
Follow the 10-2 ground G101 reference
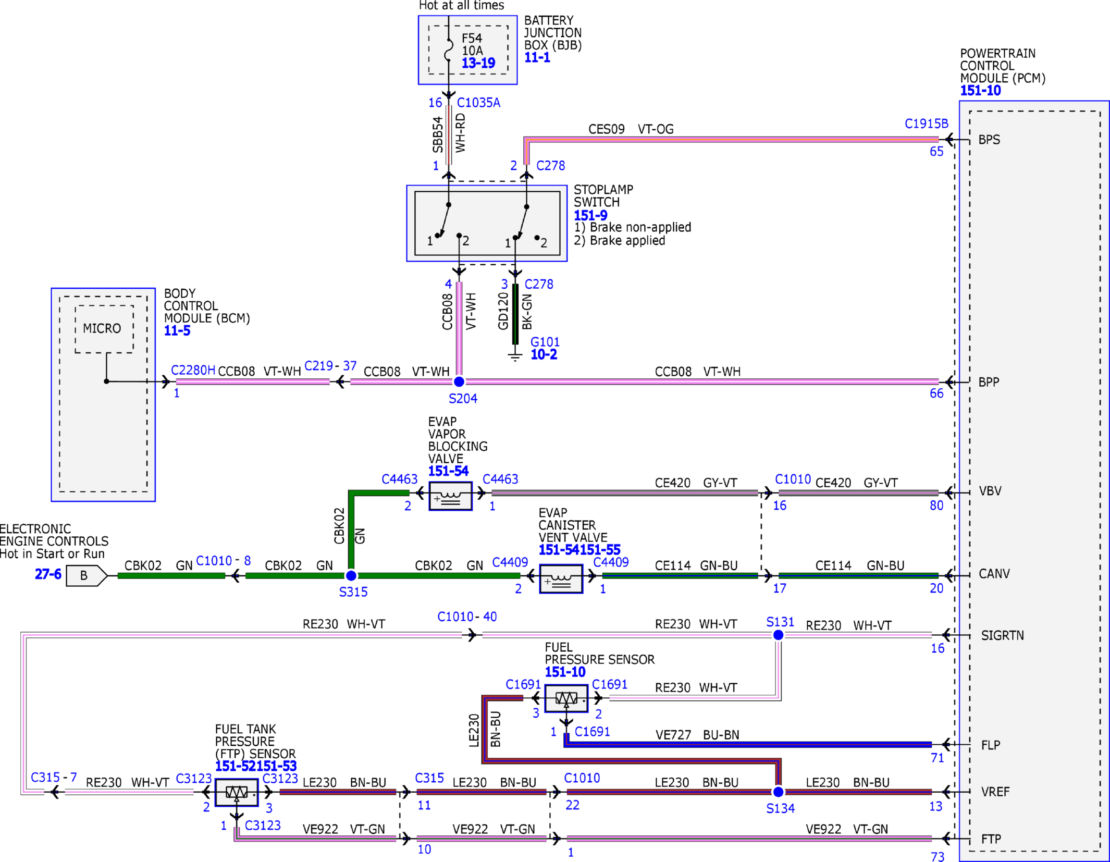544,354
